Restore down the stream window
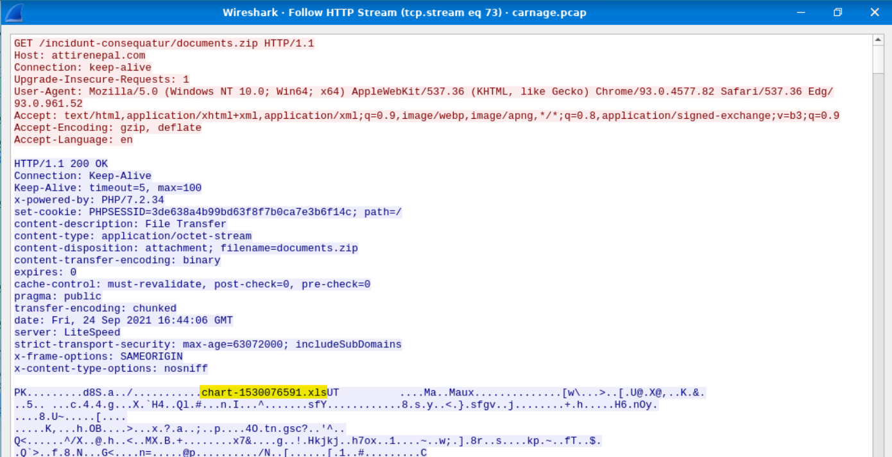Image resolution: width=892 pixels, height=457 pixels. pyautogui.click(x=837, y=12)
